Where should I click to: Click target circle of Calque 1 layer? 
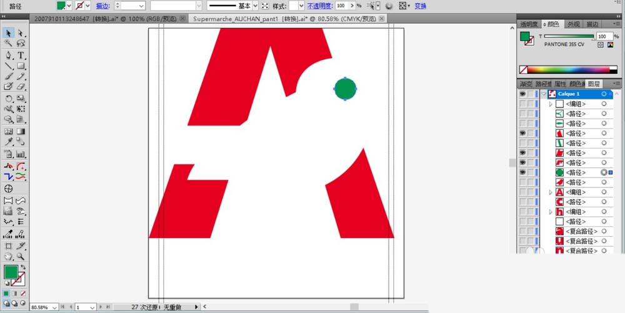point(604,94)
